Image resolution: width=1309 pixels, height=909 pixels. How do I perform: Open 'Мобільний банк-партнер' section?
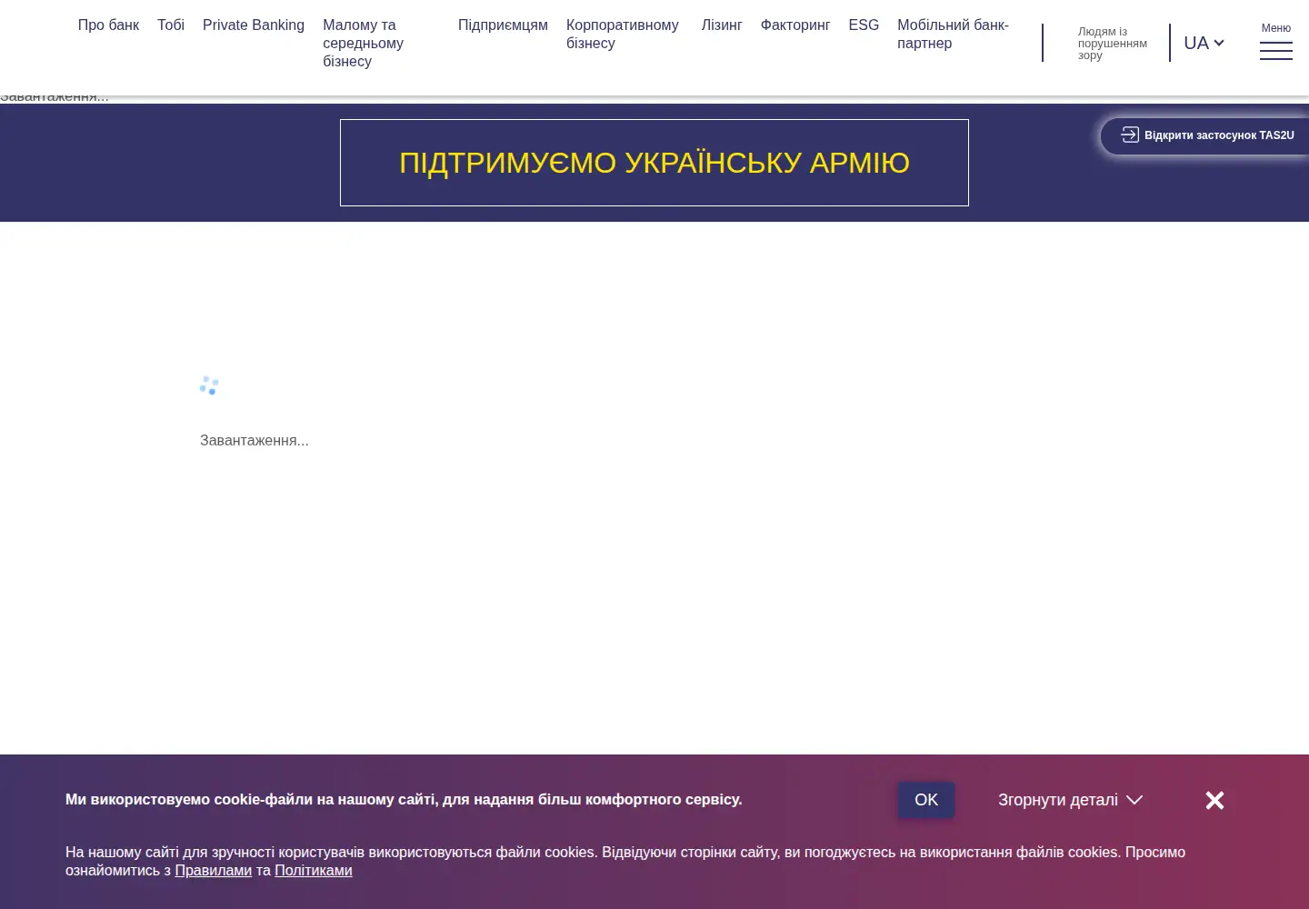[x=953, y=34]
